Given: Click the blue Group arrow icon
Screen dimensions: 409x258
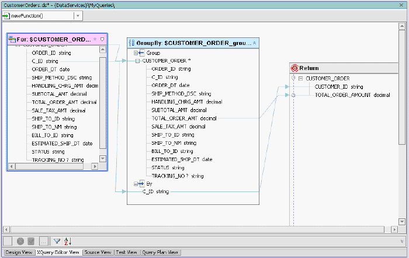Looking at the screenshot, I should [141, 53].
